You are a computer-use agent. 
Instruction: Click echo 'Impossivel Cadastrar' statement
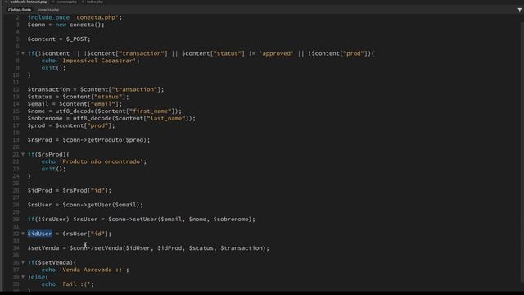(x=91, y=61)
